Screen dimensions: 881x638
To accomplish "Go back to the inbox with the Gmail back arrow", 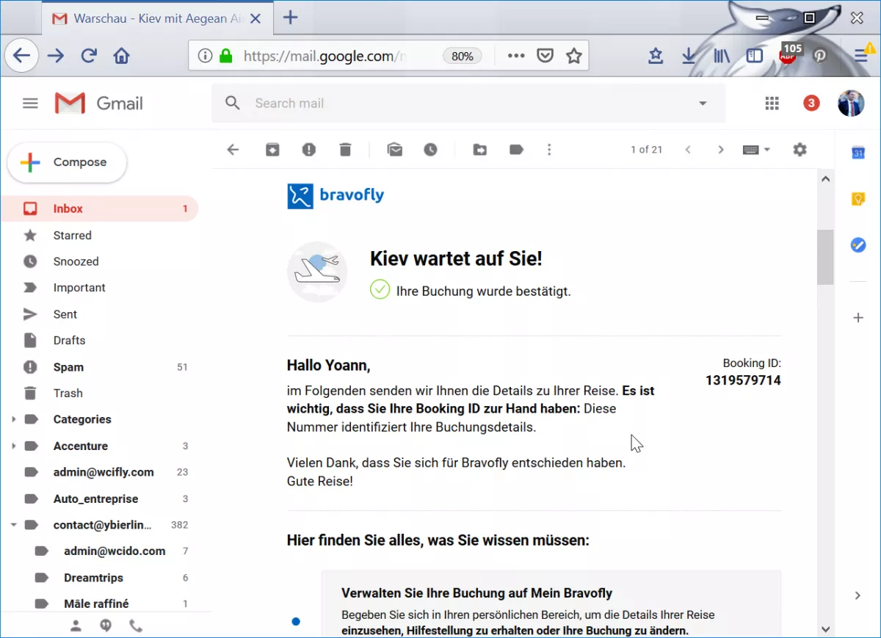I will coord(233,150).
